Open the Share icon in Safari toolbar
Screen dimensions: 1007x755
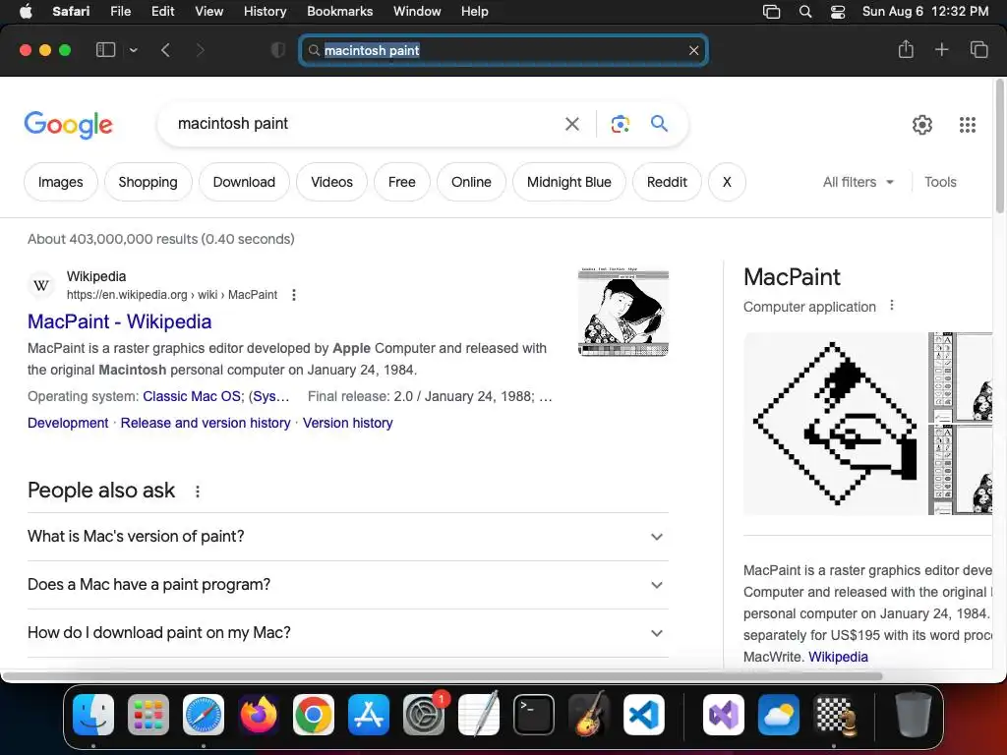tap(906, 49)
